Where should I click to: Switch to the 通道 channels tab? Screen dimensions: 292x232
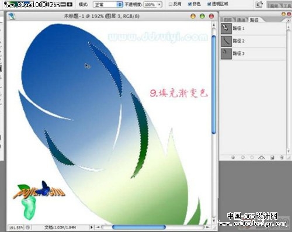click(241, 20)
